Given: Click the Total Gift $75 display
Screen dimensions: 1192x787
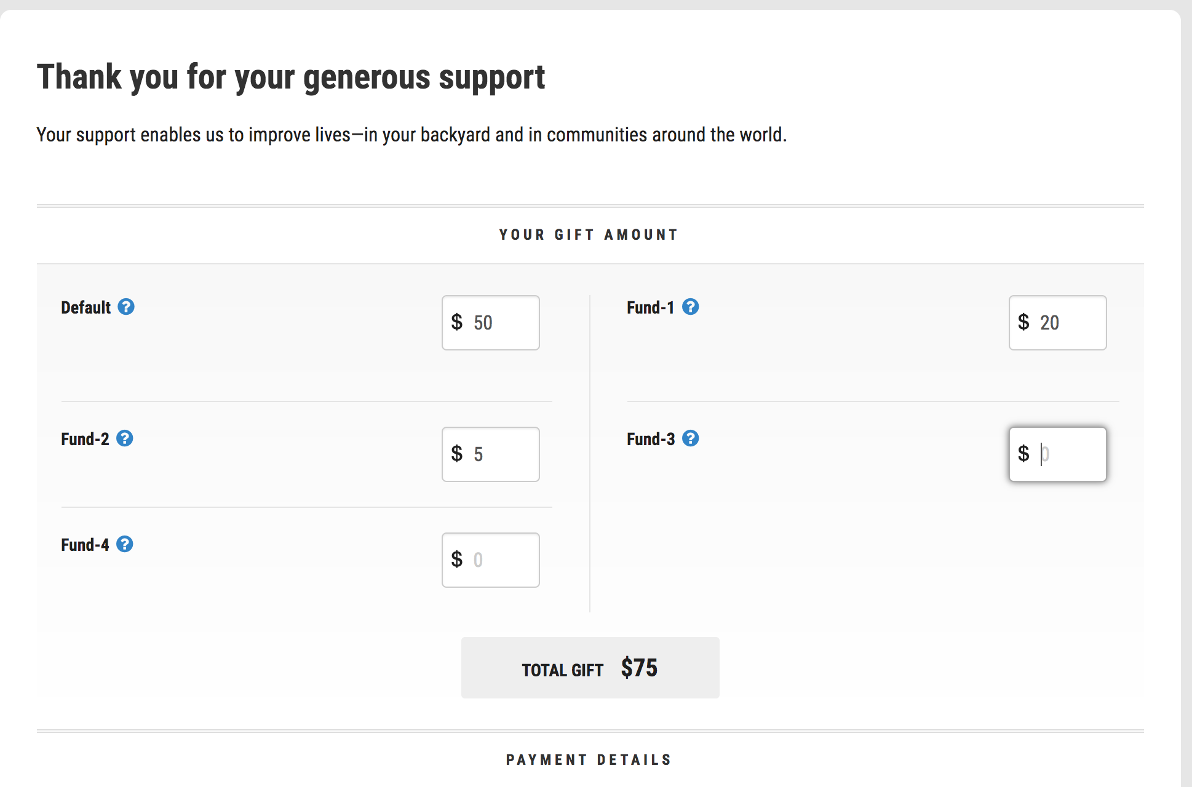Looking at the screenshot, I should pyautogui.click(x=590, y=668).
